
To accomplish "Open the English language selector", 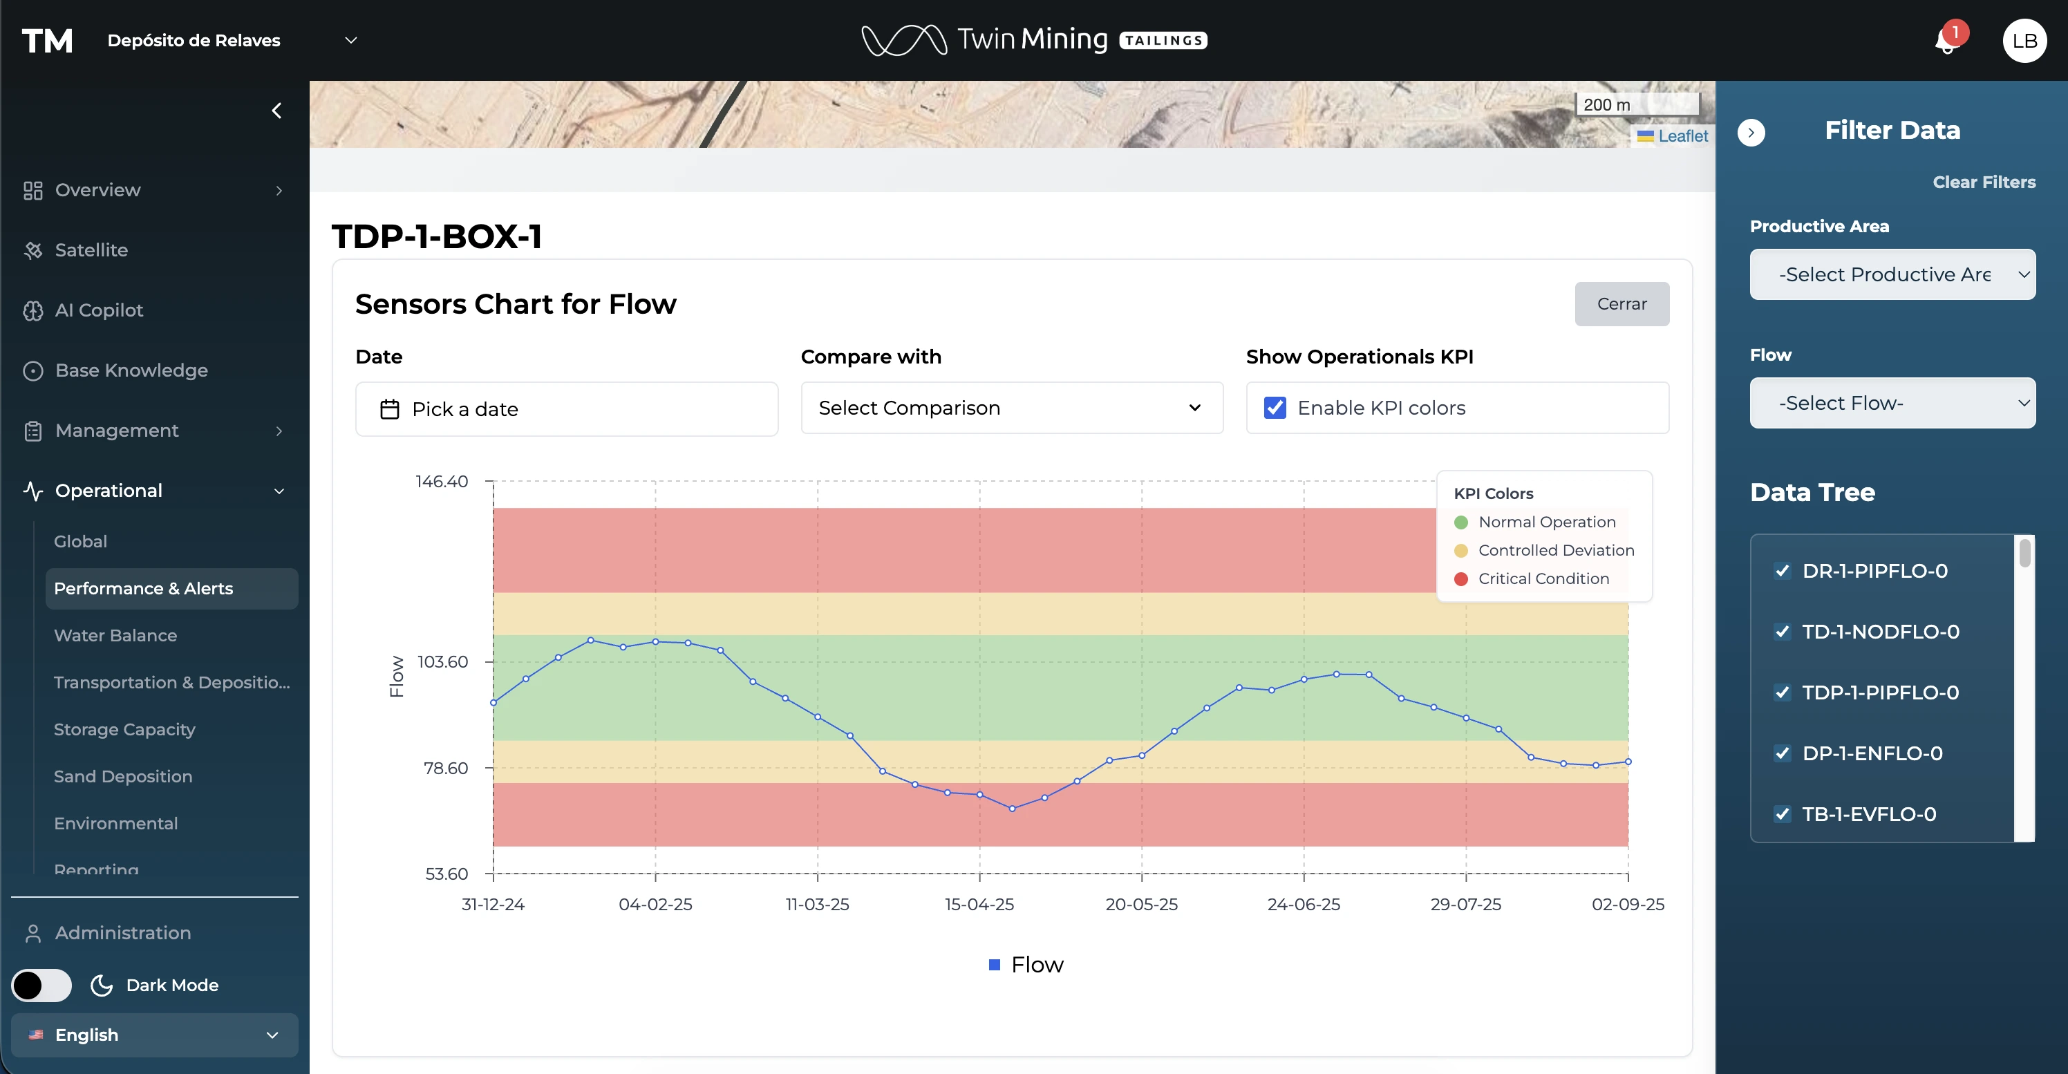I will [x=154, y=1035].
